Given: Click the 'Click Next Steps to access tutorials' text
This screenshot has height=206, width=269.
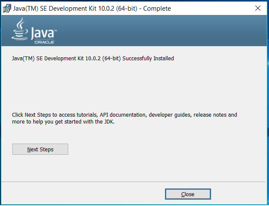Looking at the screenshot, I should (124, 118).
